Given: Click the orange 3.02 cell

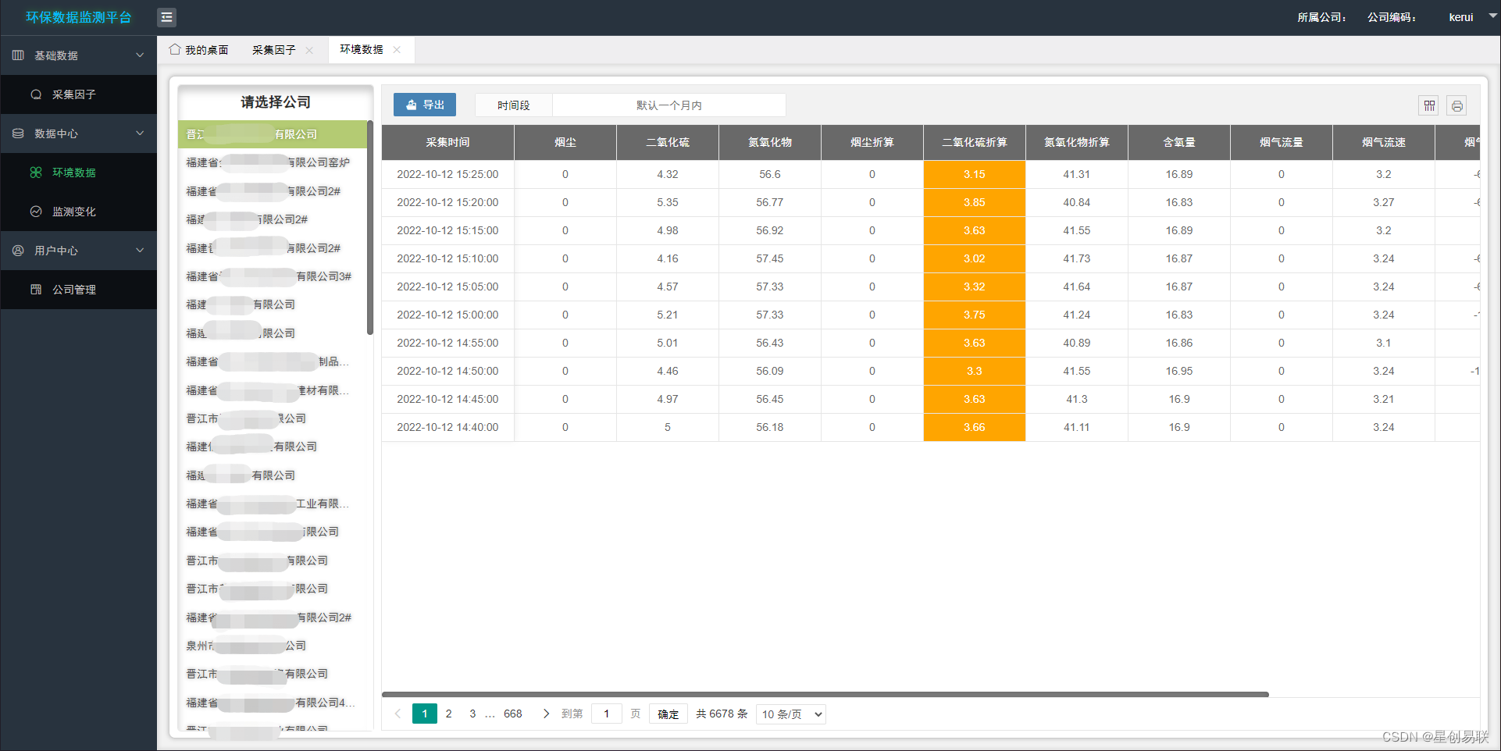Looking at the screenshot, I should pyautogui.click(x=974, y=258).
